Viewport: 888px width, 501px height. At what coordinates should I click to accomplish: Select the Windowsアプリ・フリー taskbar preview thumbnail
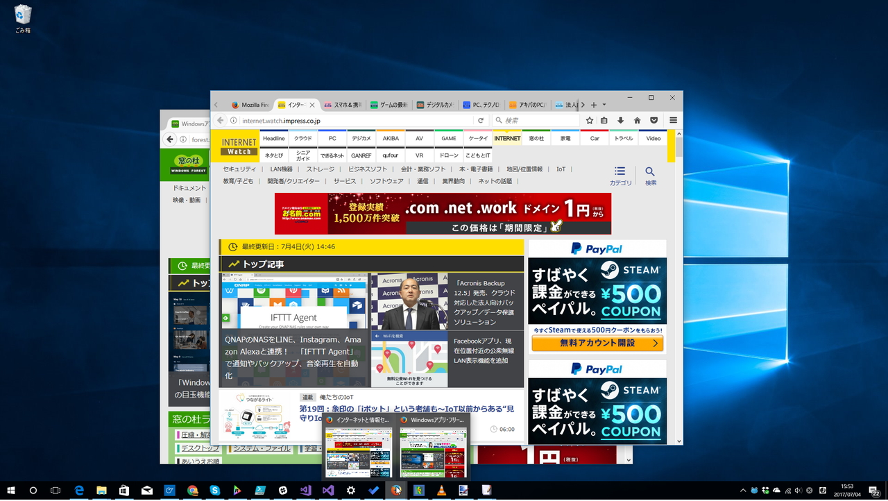(433, 446)
